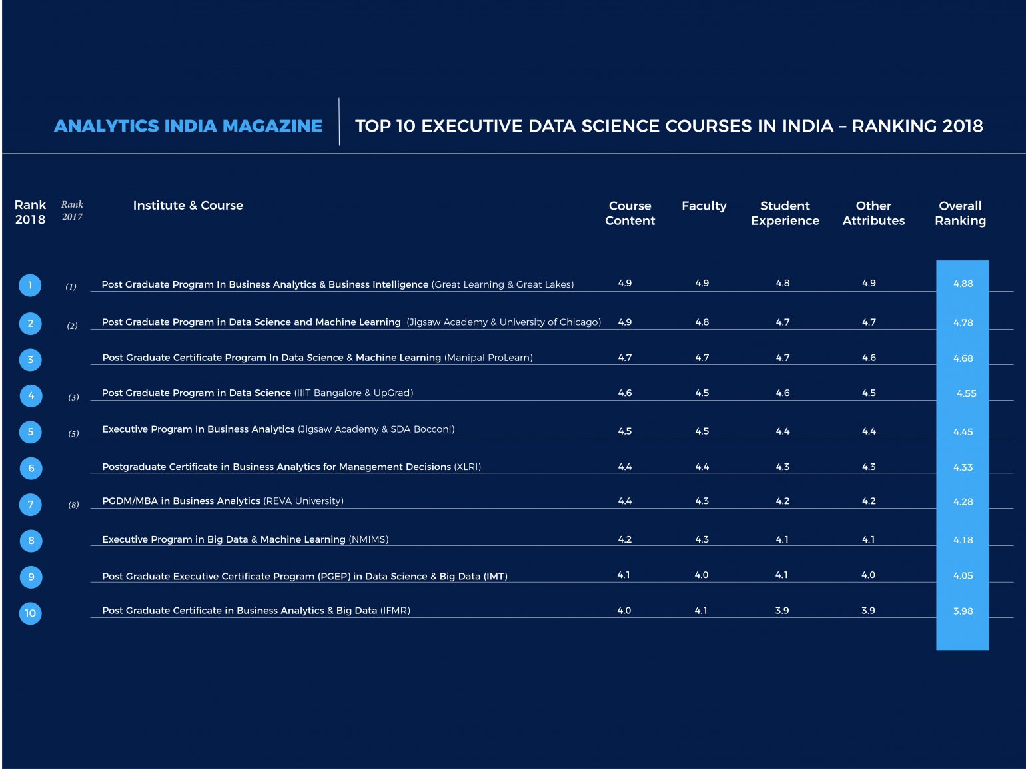
Task: Select the rank 1 circle badge
Action: (30, 285)
